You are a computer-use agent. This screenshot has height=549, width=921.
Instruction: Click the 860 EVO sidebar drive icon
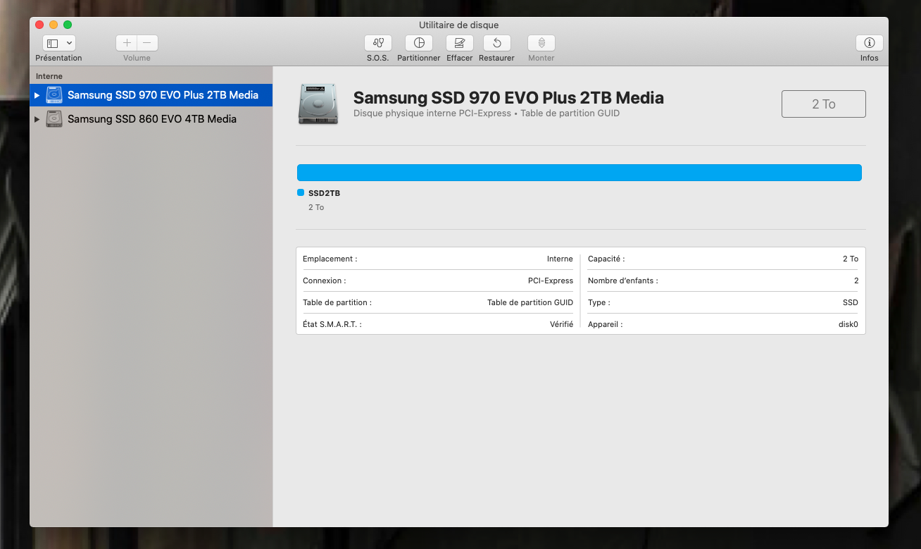(x=54, y=119)
